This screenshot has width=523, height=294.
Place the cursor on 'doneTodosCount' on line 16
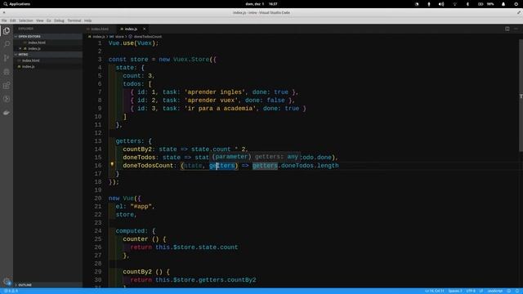pyautogui.click(x=148, y=166)
